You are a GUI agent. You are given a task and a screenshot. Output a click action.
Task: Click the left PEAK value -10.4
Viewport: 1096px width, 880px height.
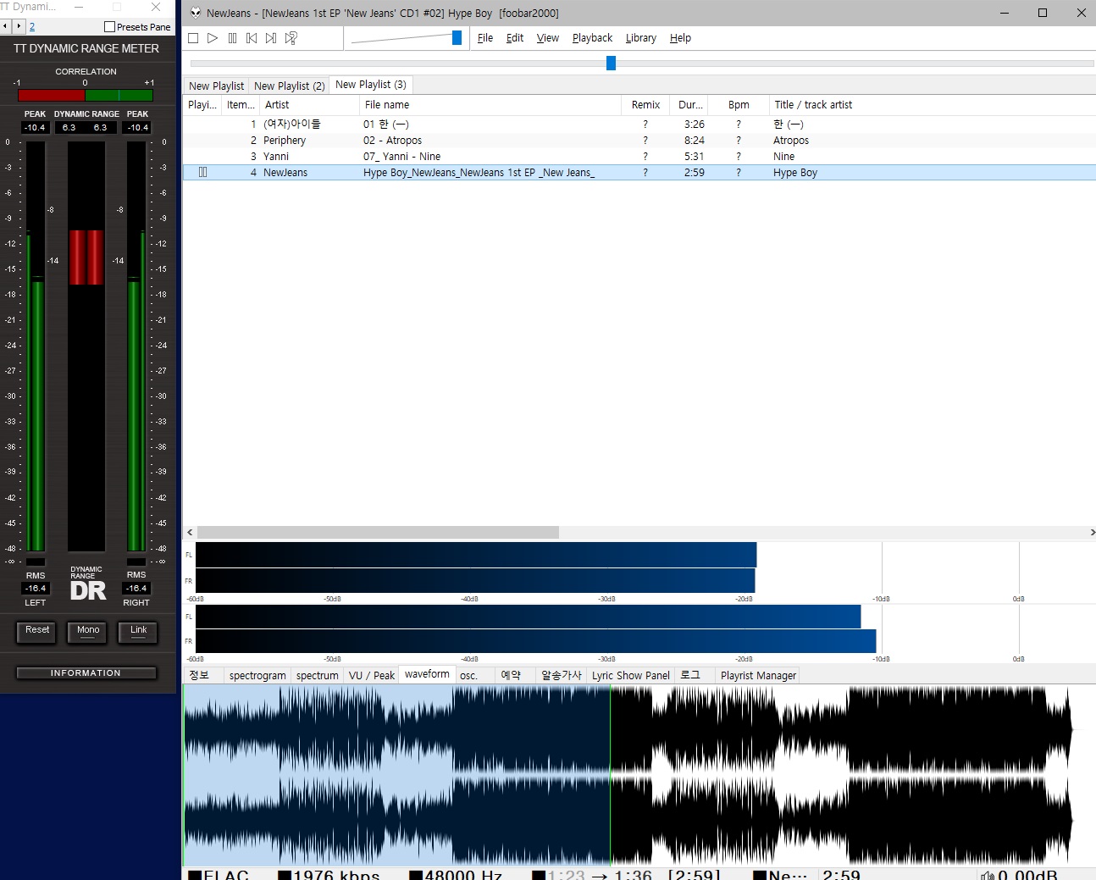[x=35, y=128]
